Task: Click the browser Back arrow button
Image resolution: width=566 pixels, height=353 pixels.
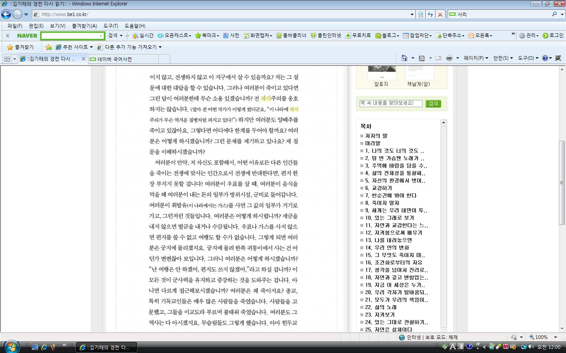Action: point(6,15)
